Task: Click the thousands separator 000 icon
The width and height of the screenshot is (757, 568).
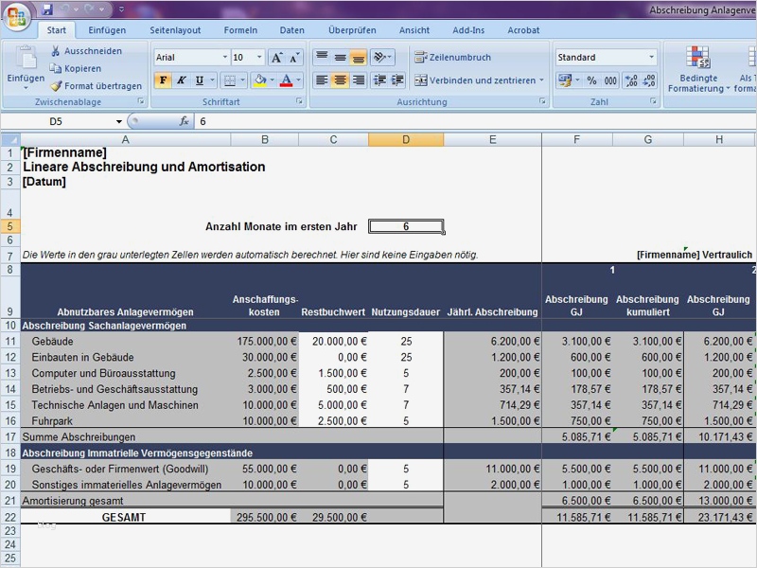Action: coord(610,81)
